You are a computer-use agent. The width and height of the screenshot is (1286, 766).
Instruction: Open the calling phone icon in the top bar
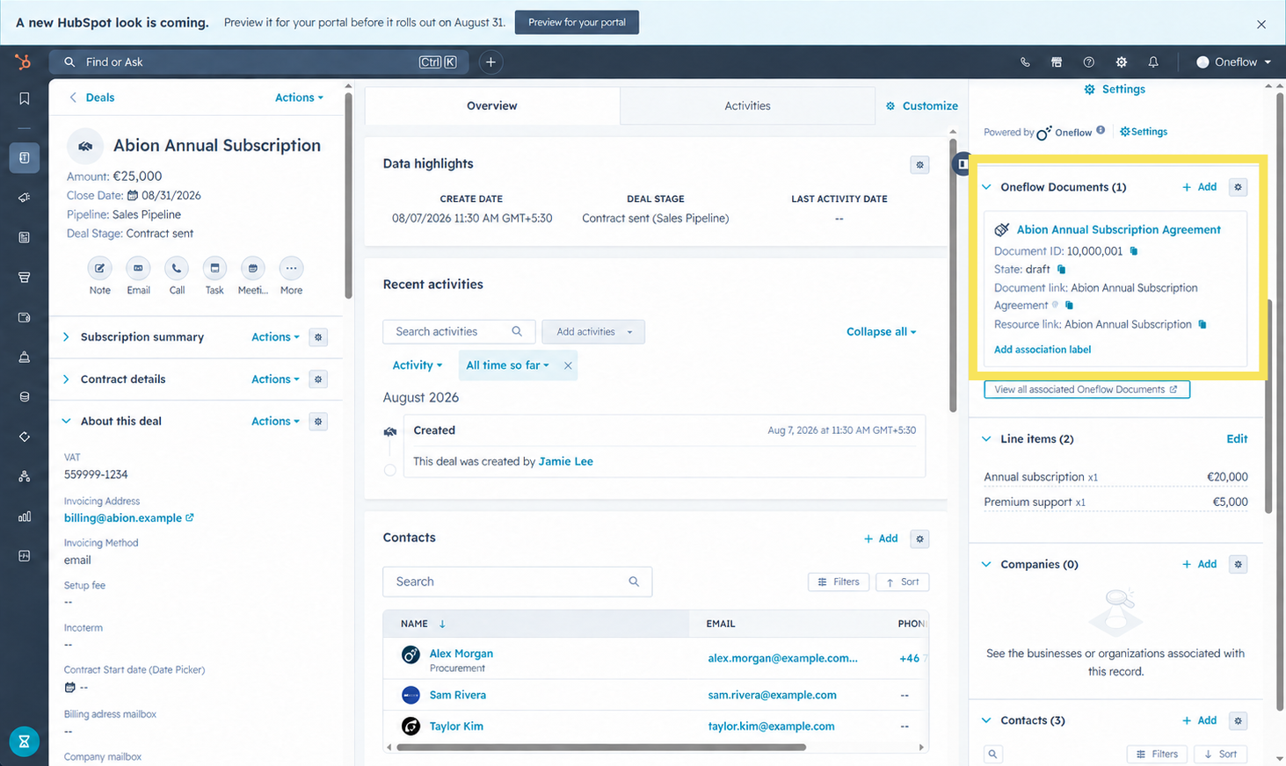click(x=1025, y=62)
